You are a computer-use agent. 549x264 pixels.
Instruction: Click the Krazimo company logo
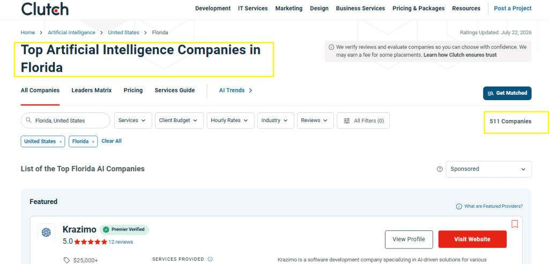46,232
